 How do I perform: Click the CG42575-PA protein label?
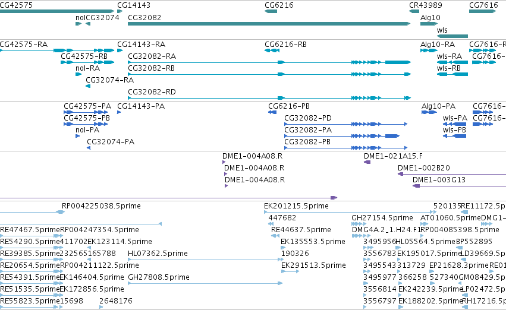[87, 106]
